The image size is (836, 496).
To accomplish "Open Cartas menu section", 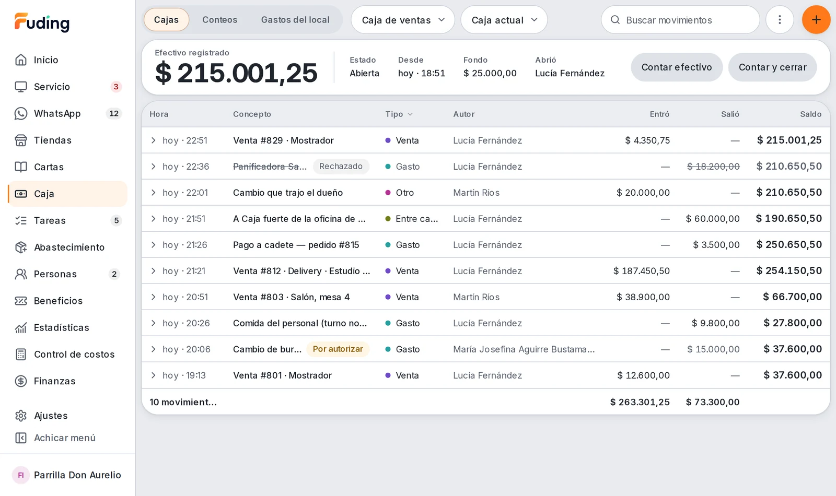I will click(x=68, y=167).
